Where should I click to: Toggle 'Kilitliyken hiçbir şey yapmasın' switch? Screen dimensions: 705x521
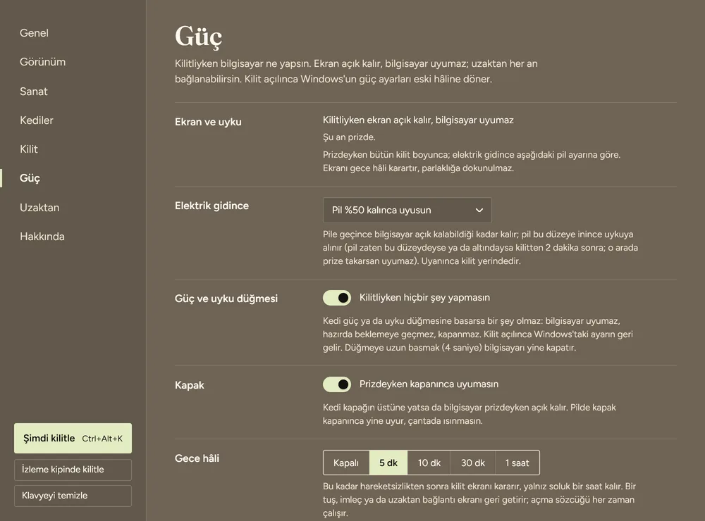click(x=337, y=298)
